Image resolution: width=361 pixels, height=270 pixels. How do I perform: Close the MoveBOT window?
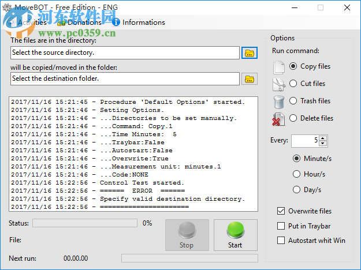click(x=347, y=7)
